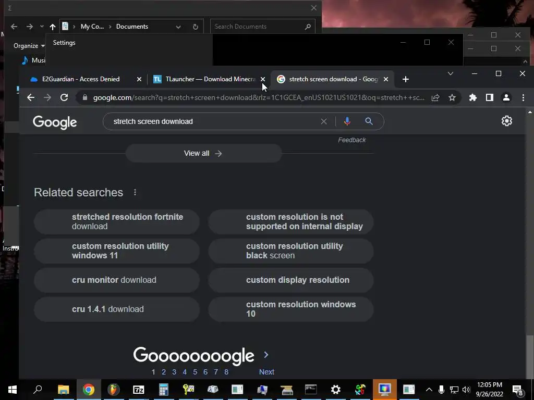The image size is (534, 400).
Task: Open Windows Start menu
Action: (x=13, y=390)
